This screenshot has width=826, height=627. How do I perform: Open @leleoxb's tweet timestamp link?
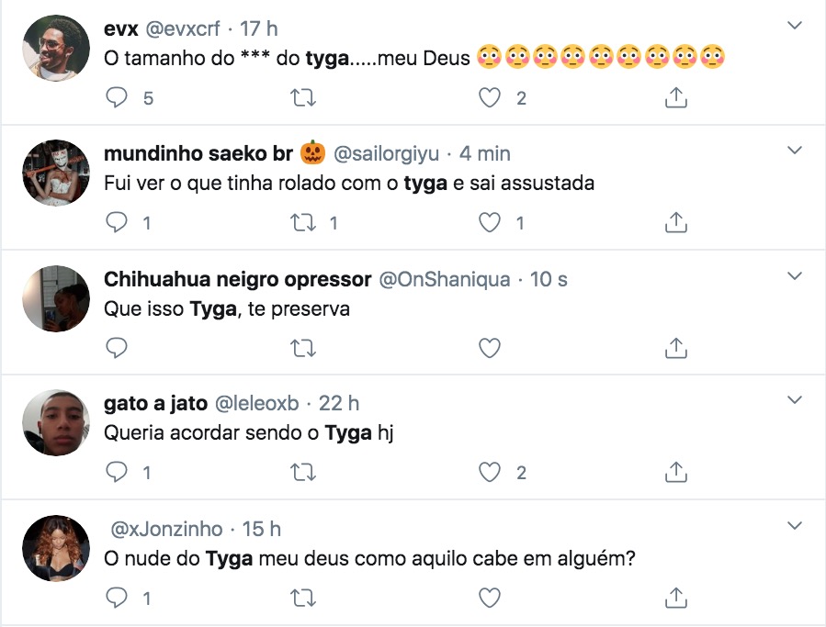coord(342,403)
